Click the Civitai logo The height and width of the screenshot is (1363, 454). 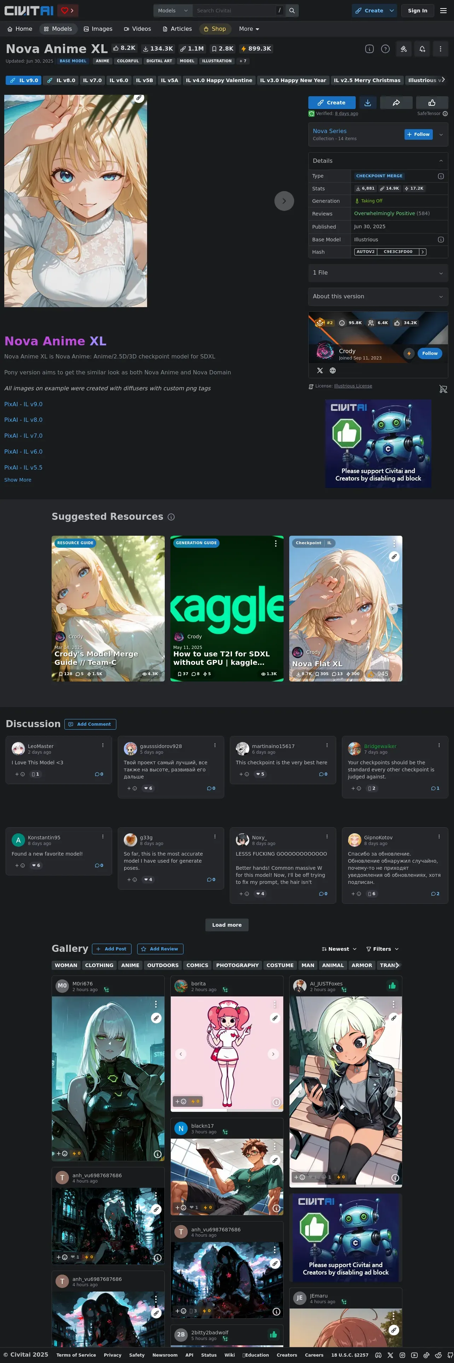coord(29,11)
